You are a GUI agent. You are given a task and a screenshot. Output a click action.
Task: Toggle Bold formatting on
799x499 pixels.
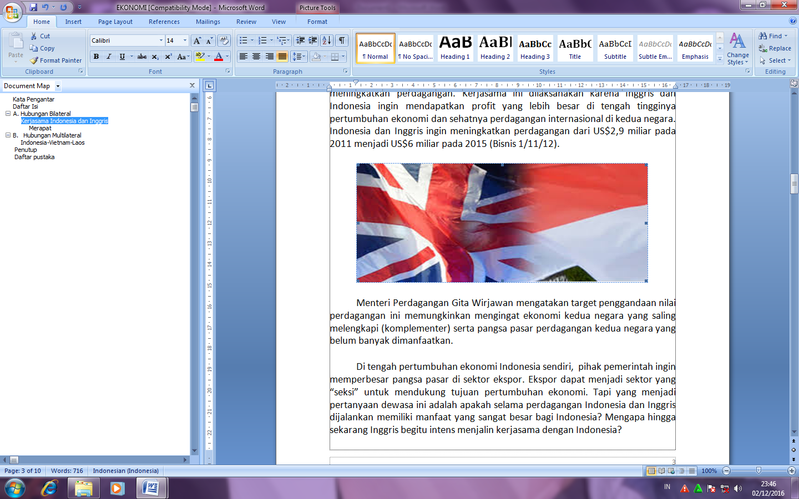click(x=96, y=57)
